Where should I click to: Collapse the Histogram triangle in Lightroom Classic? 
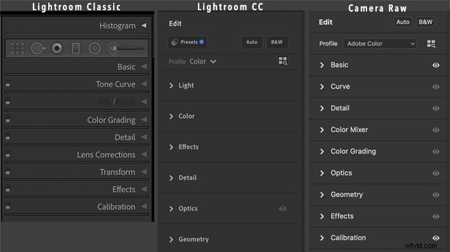coord(144,26)
